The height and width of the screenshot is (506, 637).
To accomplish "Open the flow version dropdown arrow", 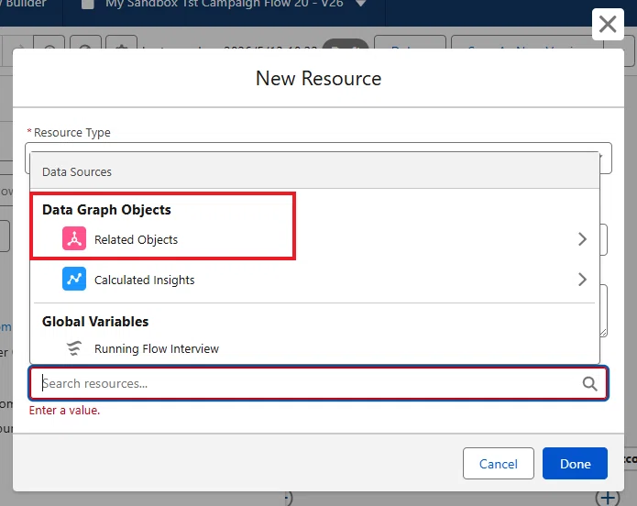I will tap(361, 4).
